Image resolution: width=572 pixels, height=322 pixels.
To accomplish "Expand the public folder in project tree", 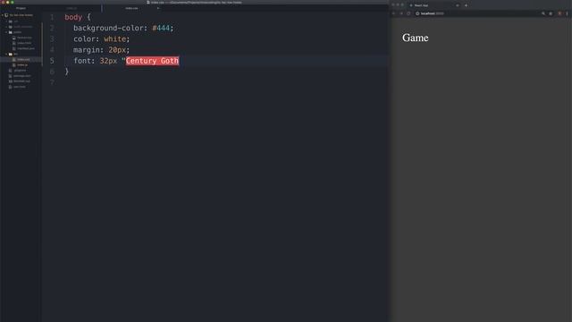I will click(6, 32).
